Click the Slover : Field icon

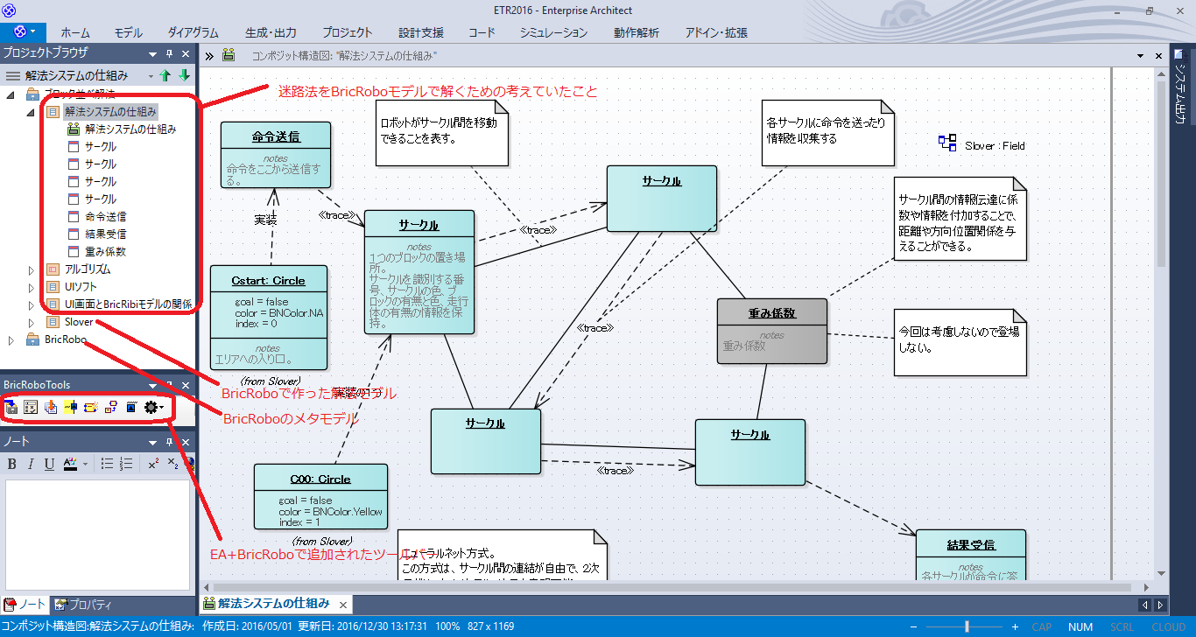(x=946, y=143)
